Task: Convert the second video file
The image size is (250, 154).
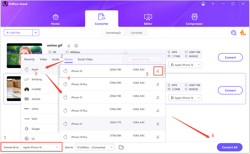Action: pos(230,90)
